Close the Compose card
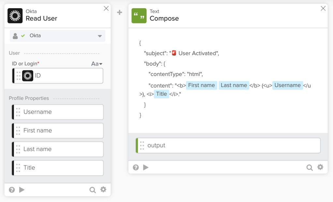This screenshot has height=202, width=333. pos(323,8)
